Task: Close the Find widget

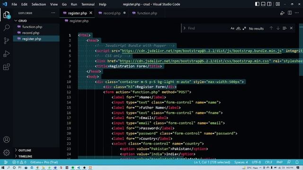Action: click(x=291, y=28)
